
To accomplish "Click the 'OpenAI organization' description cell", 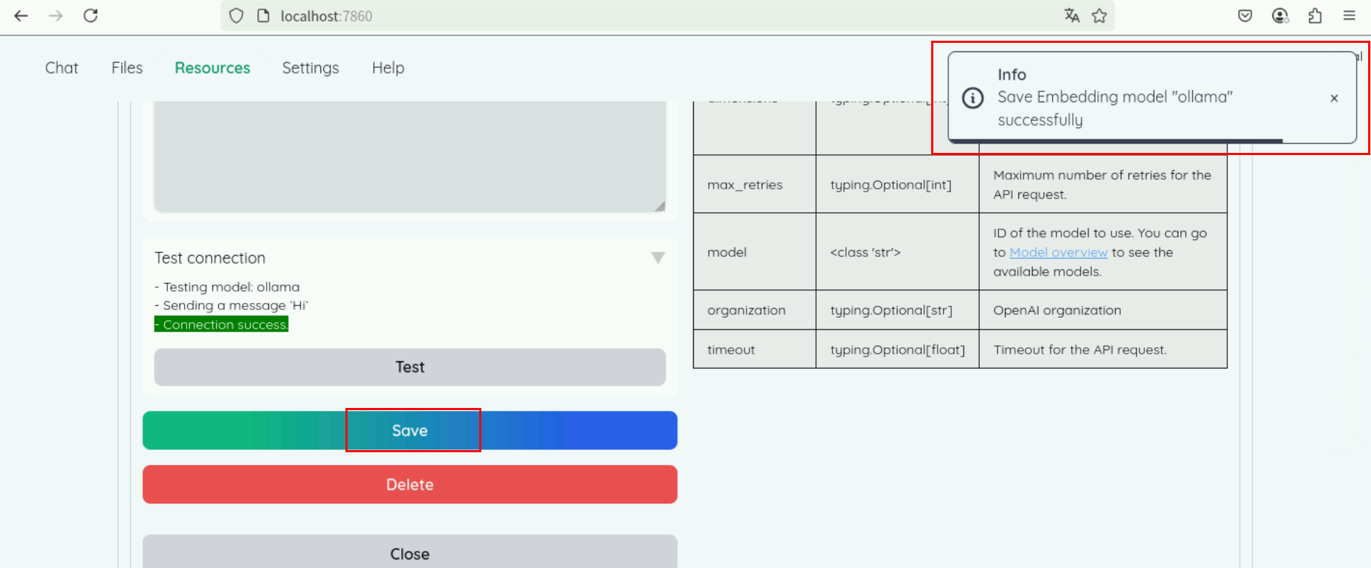I will coord(1104,310).
